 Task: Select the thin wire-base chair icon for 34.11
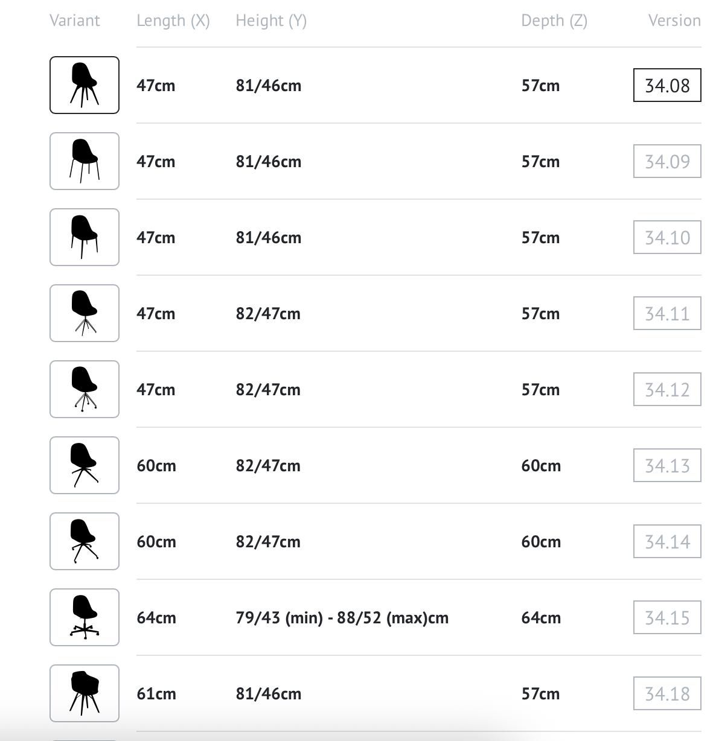pos(85,313)
